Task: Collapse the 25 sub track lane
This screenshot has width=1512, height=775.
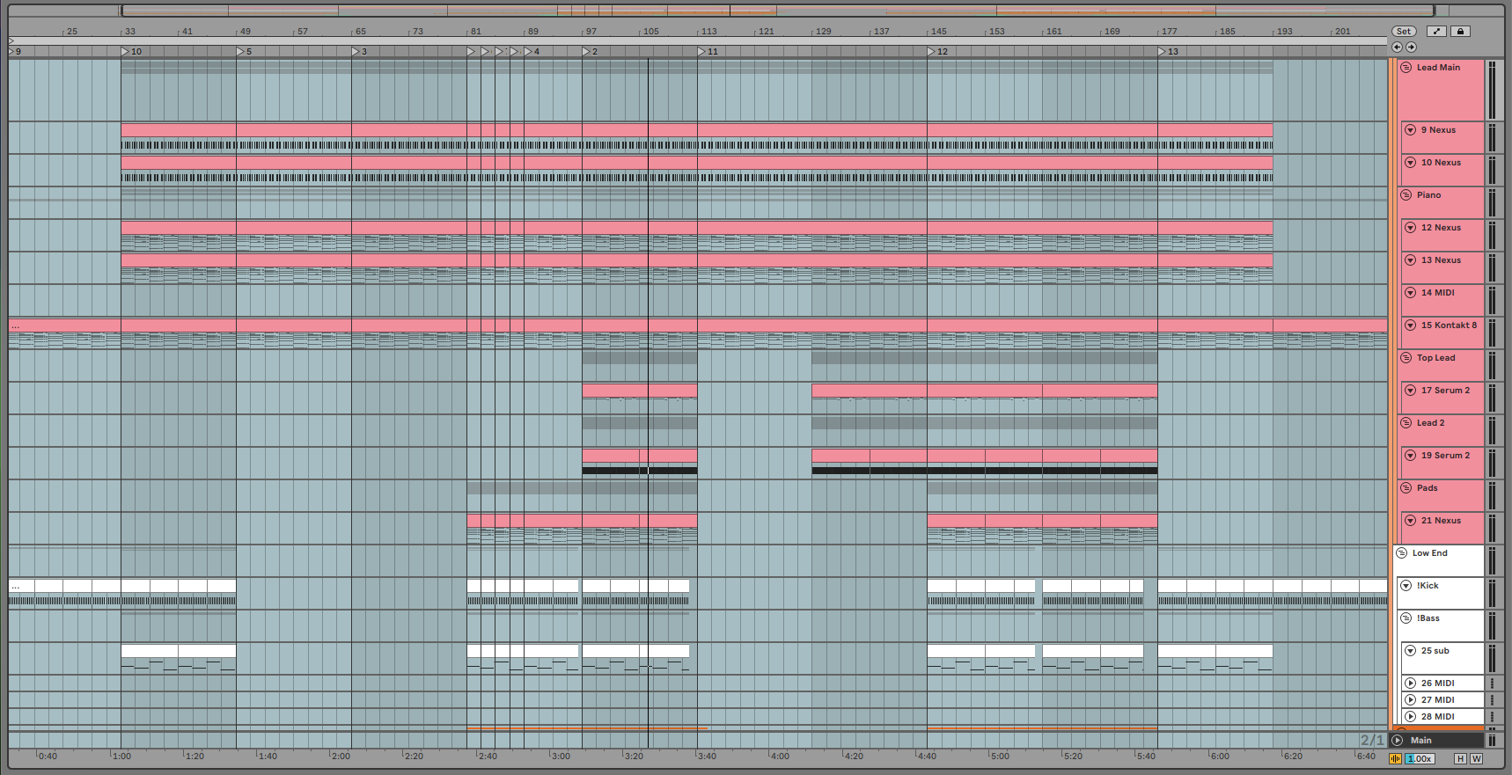Action: [x=1410, y=651]
